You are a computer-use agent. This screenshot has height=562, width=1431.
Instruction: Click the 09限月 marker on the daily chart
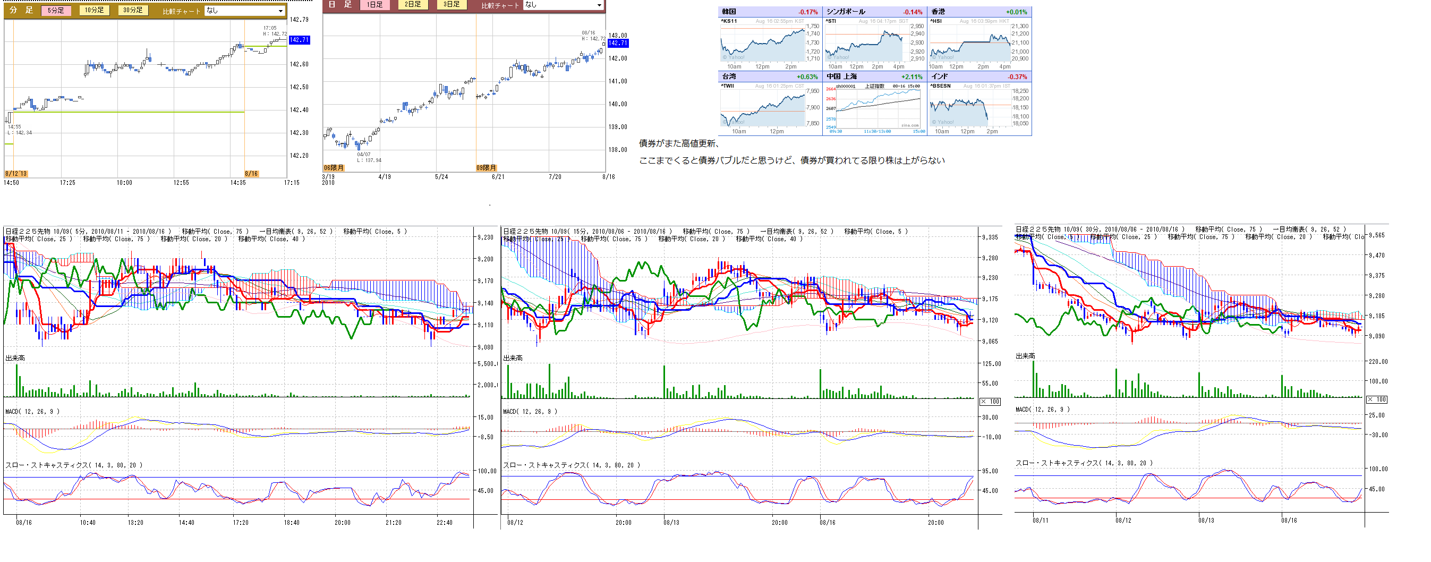486,168
